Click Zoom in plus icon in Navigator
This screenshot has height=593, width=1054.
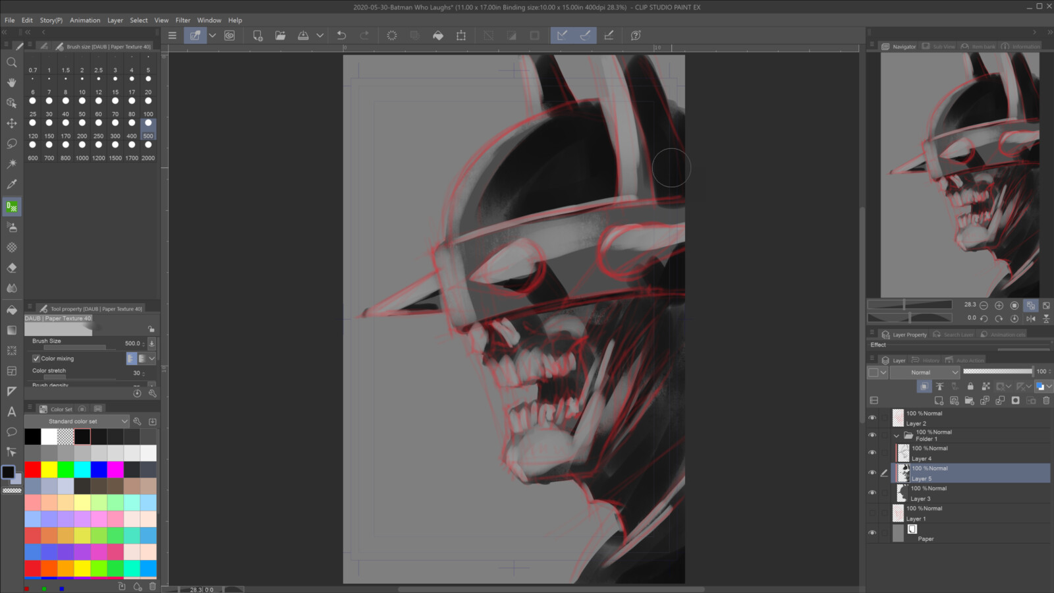999,305
